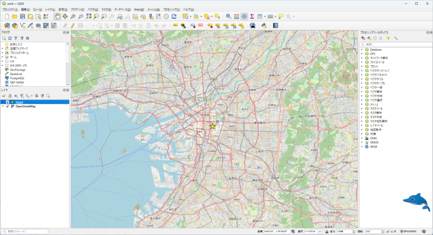Click the magnification 100% spin box

point(346,232)
